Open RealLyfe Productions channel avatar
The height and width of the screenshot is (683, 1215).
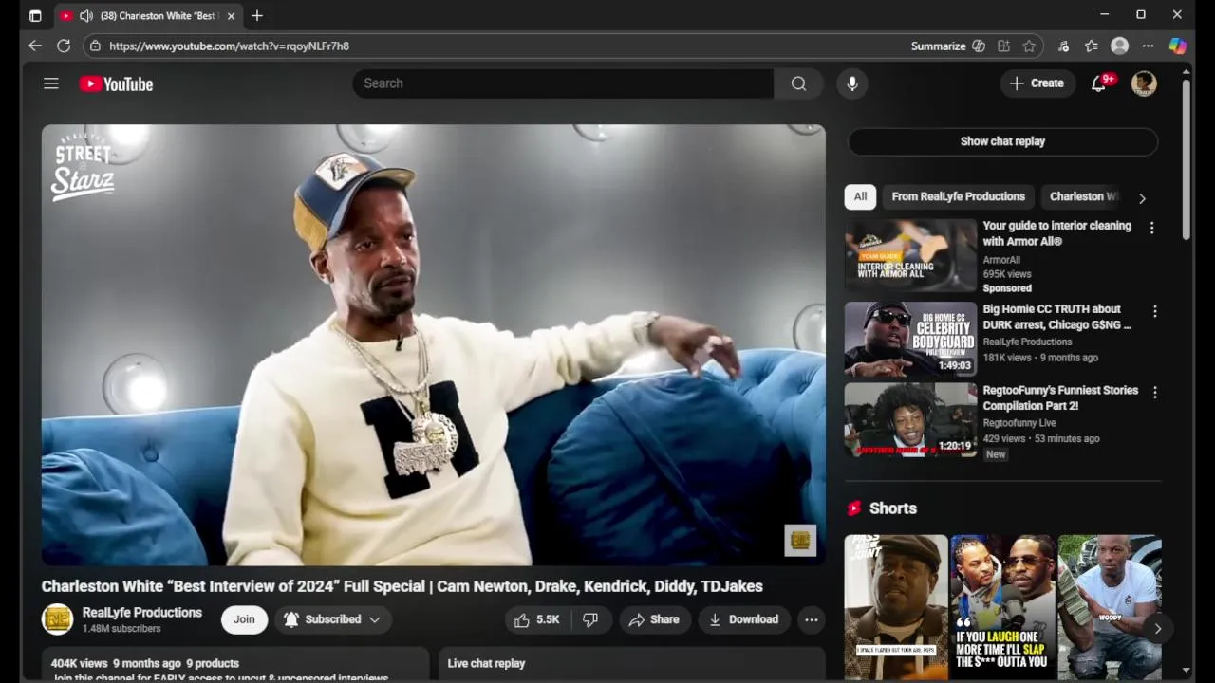pyautogui.click(x=57, y=619)
